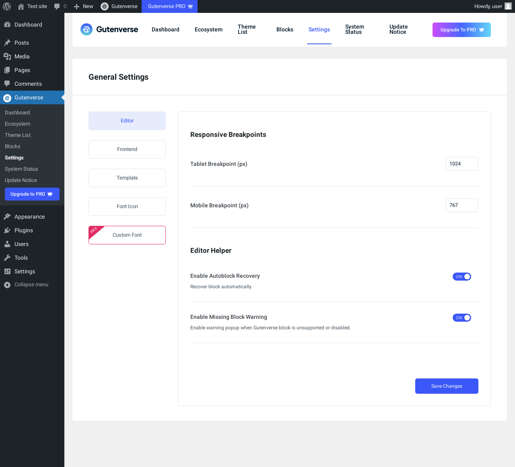Viewport: 515px width, 467px height.
Task: Switch to the Template settings section
Action: 127,178
